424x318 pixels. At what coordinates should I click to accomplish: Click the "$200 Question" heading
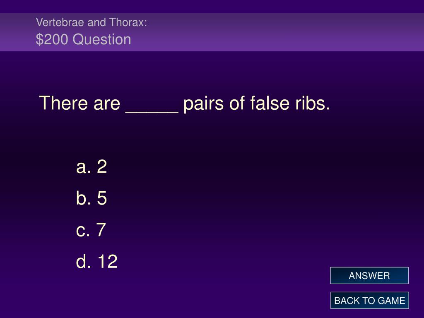coord(83,39)
